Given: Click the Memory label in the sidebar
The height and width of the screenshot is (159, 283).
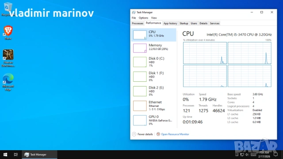Looking at the screenshot, I should click(x=155, y=45).
